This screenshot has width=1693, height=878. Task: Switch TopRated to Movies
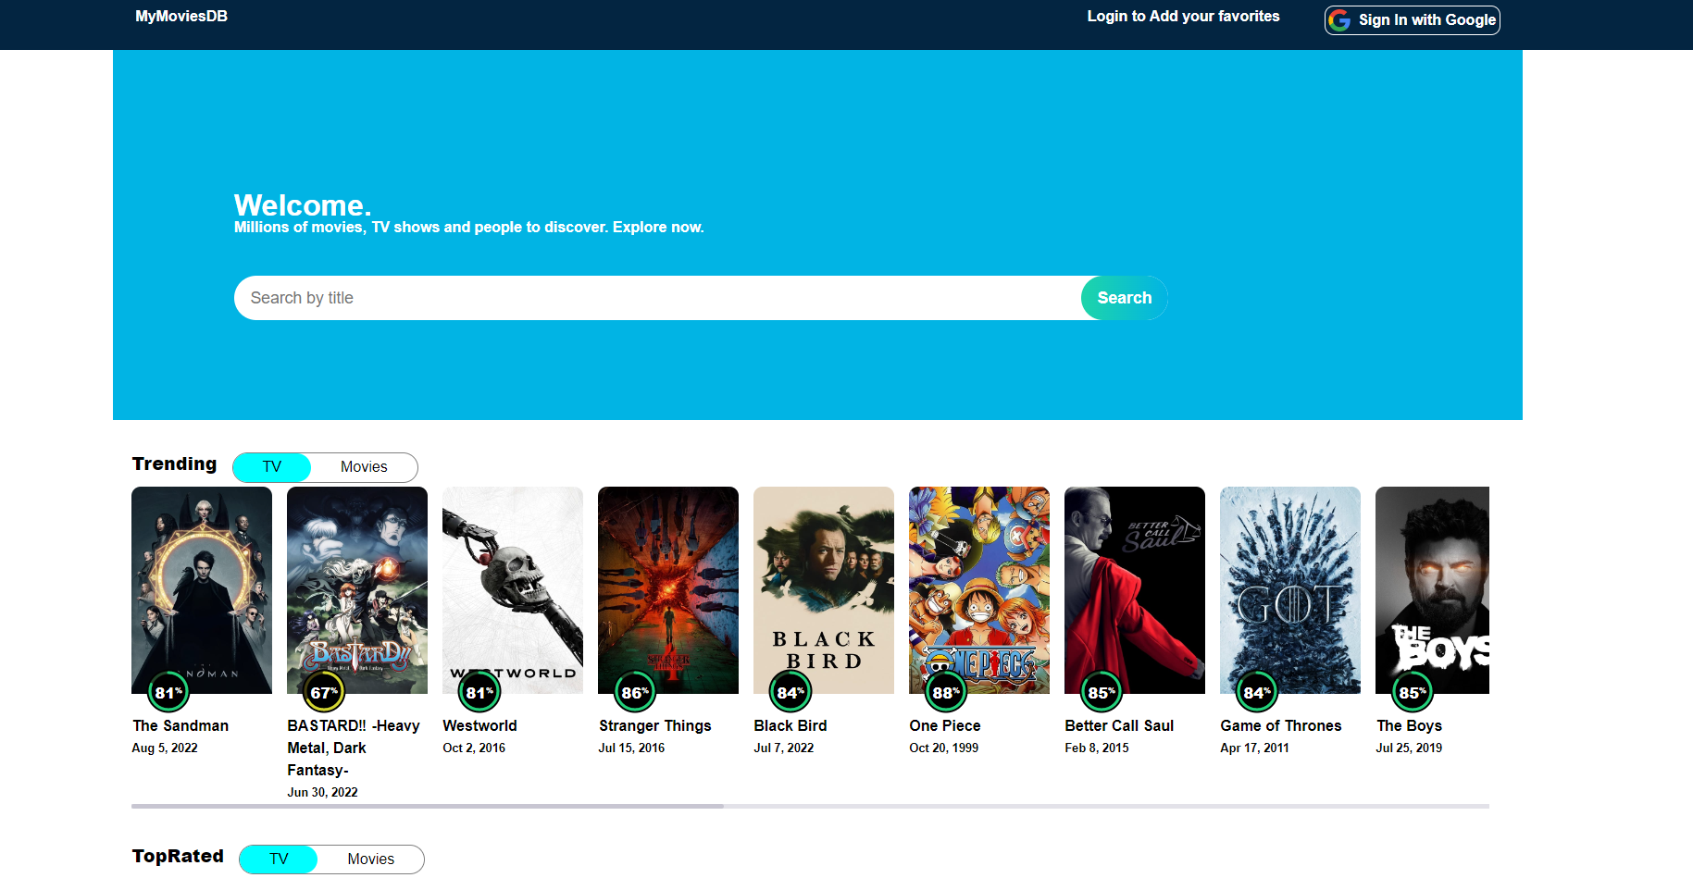pyautogui.click(x=370, y=859)
